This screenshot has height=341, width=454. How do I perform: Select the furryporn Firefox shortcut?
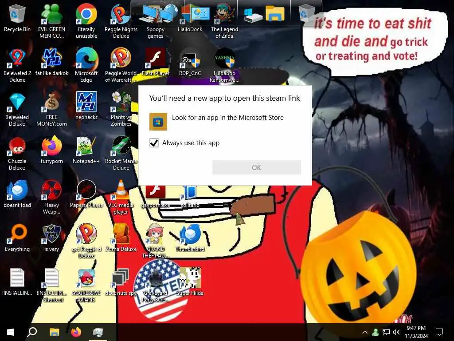pos(51,146)
